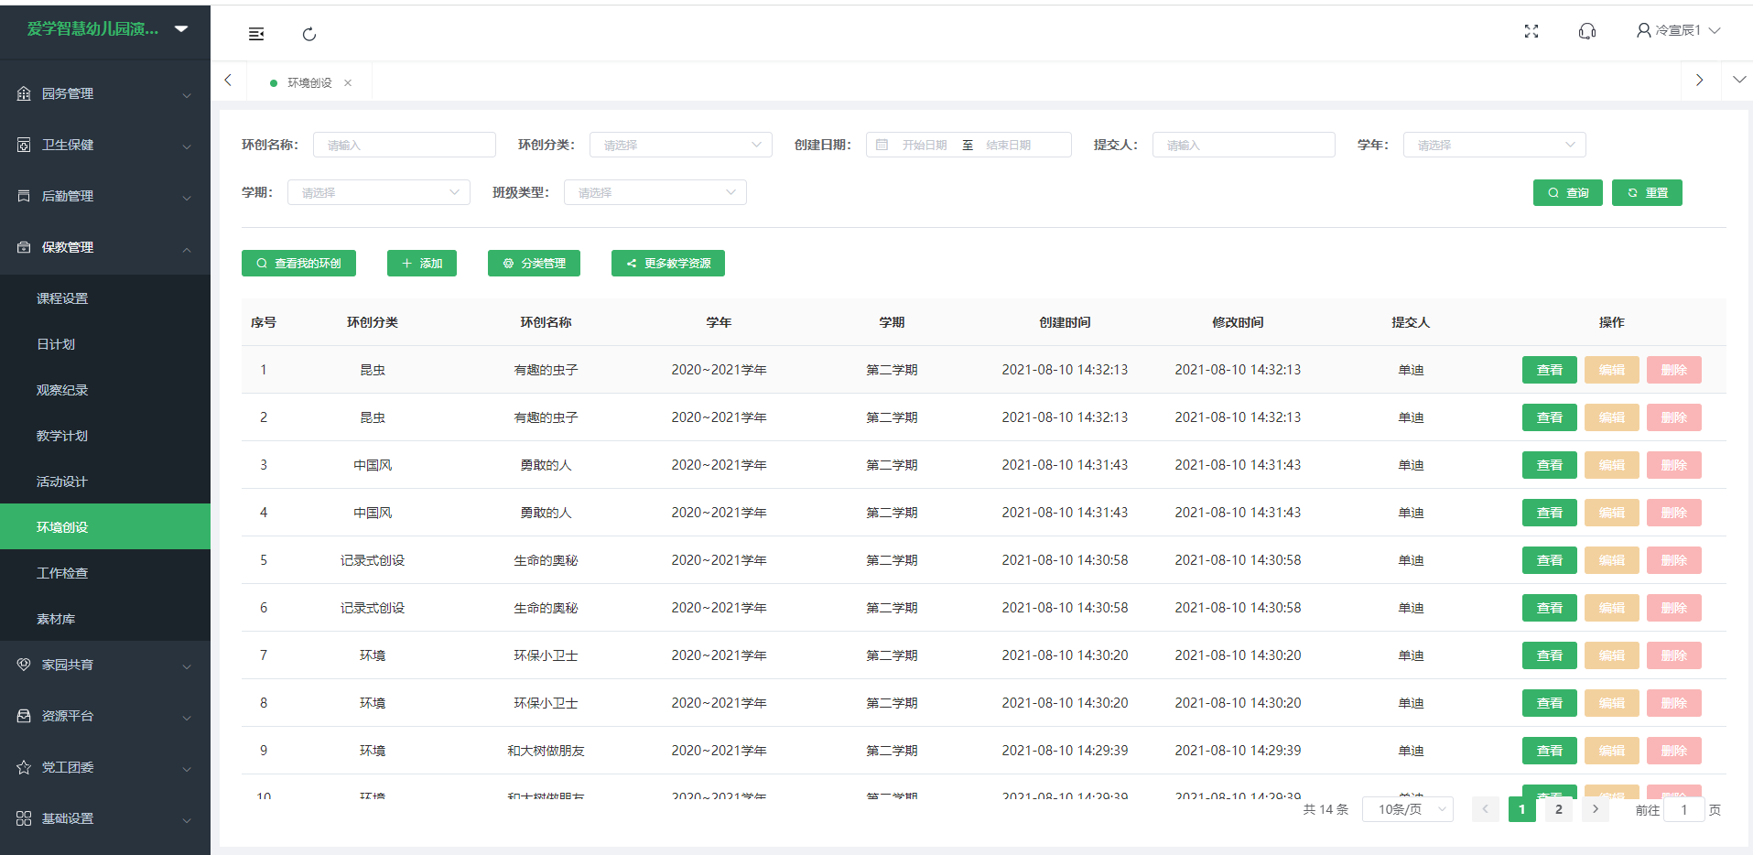Viewport: 1753px width, 855px height.
Task: Open customer service headset icon
Action: pyautogui.click(x=1587, y=31)
